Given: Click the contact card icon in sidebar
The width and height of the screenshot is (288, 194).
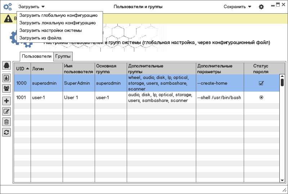Looking at the screenshot, I should pos(6,78).
